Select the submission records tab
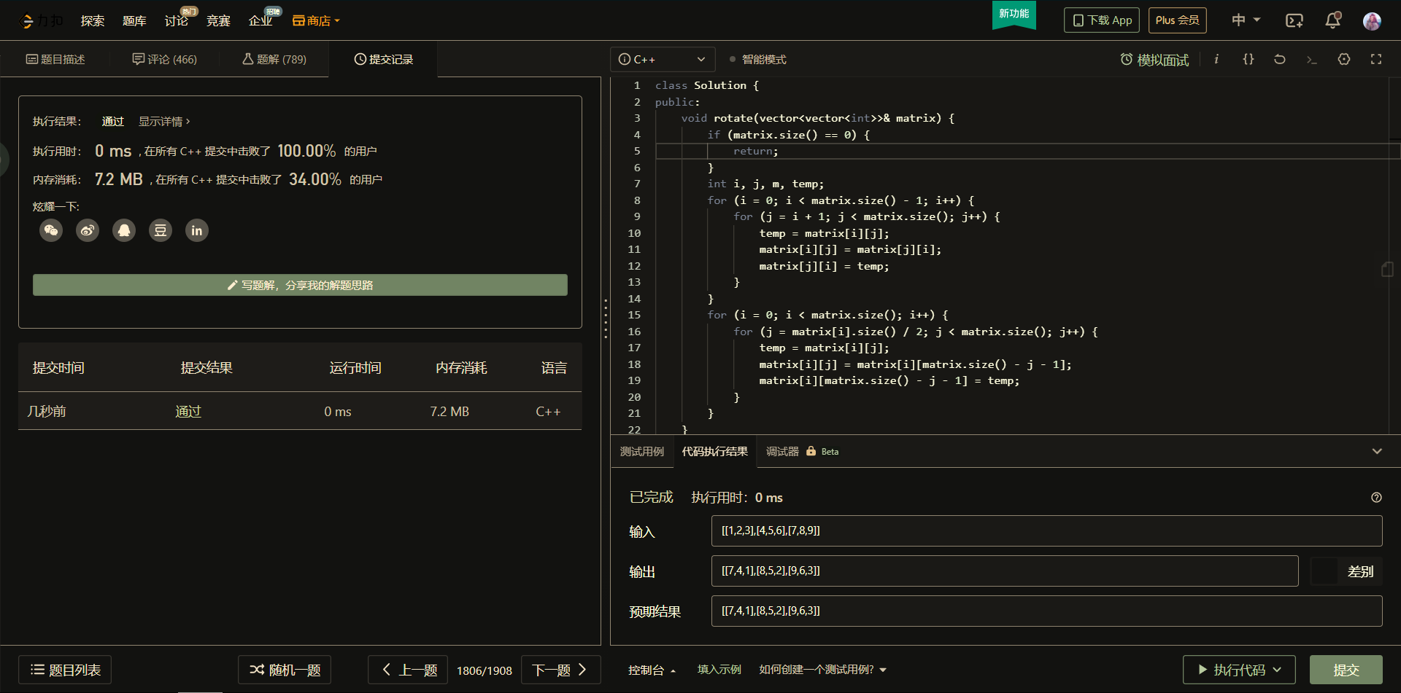Viewport: 1401px width, 693px height. click(x=384, y=59)
